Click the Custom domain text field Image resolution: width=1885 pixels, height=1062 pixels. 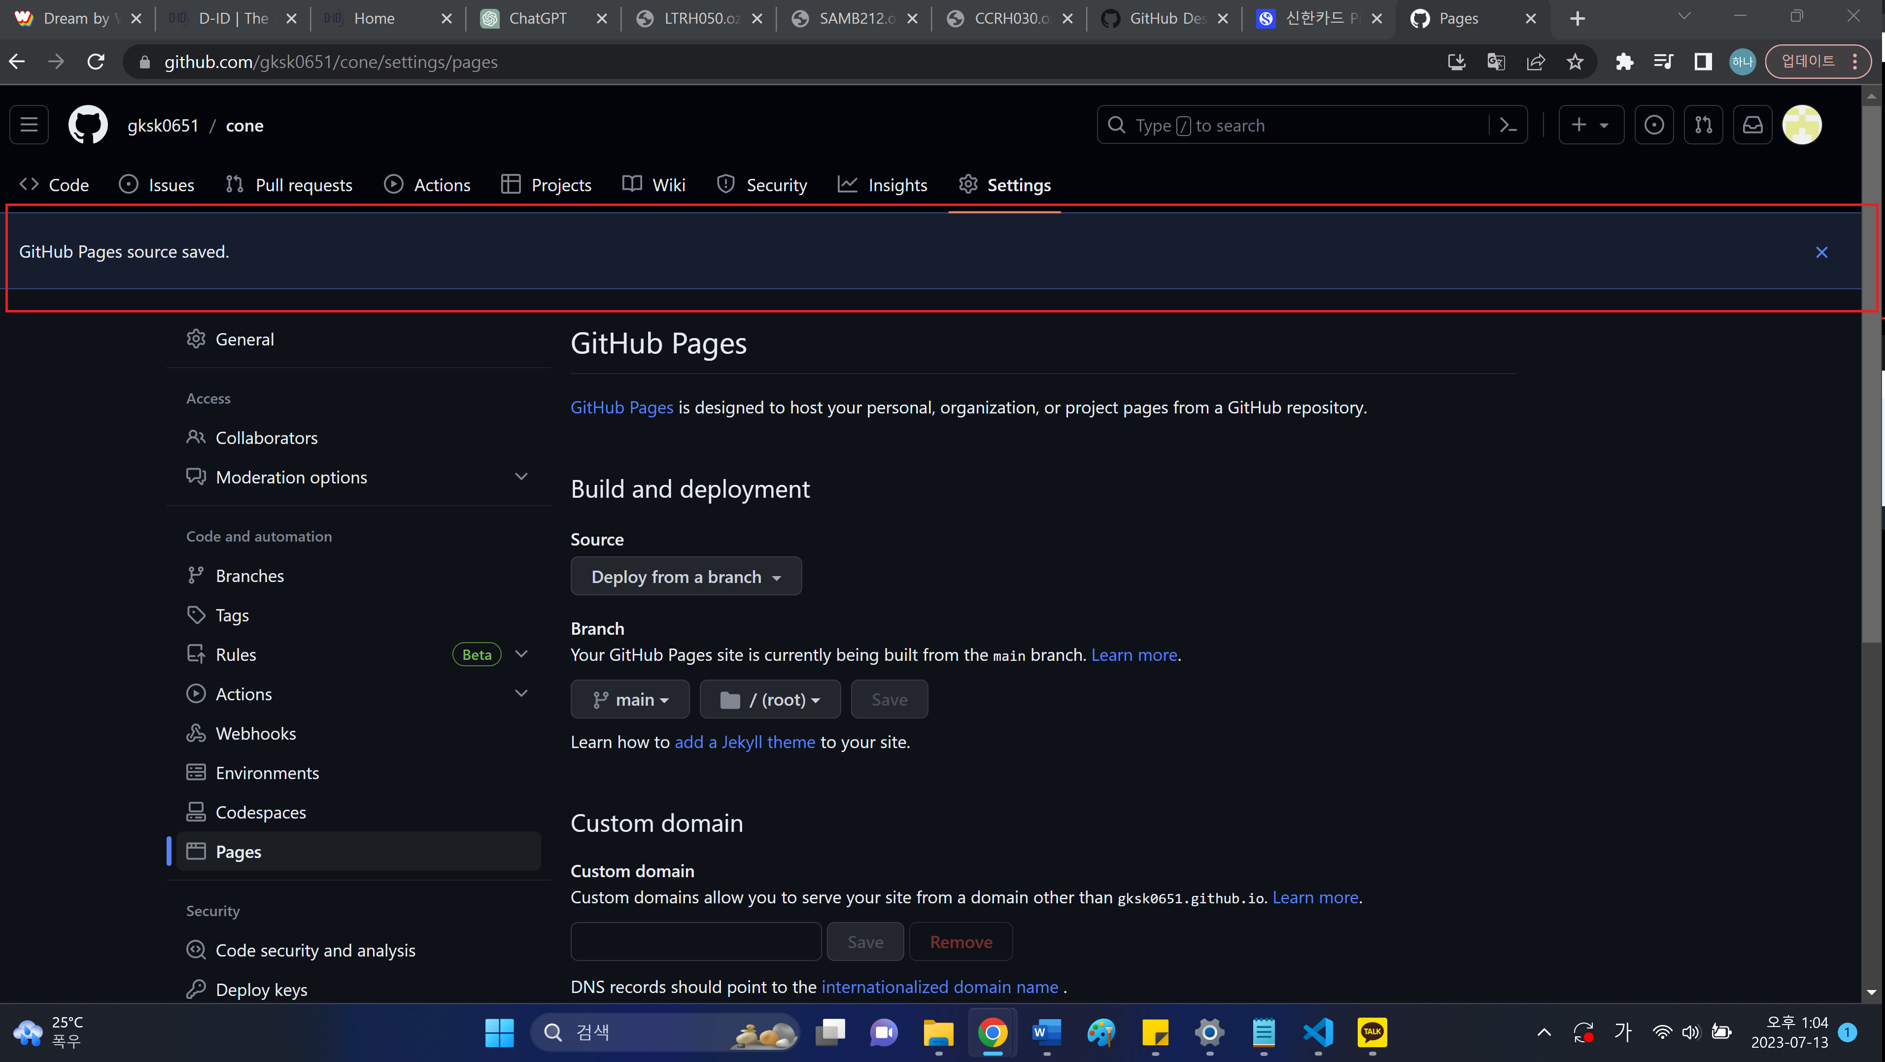[x=696, y=942]
